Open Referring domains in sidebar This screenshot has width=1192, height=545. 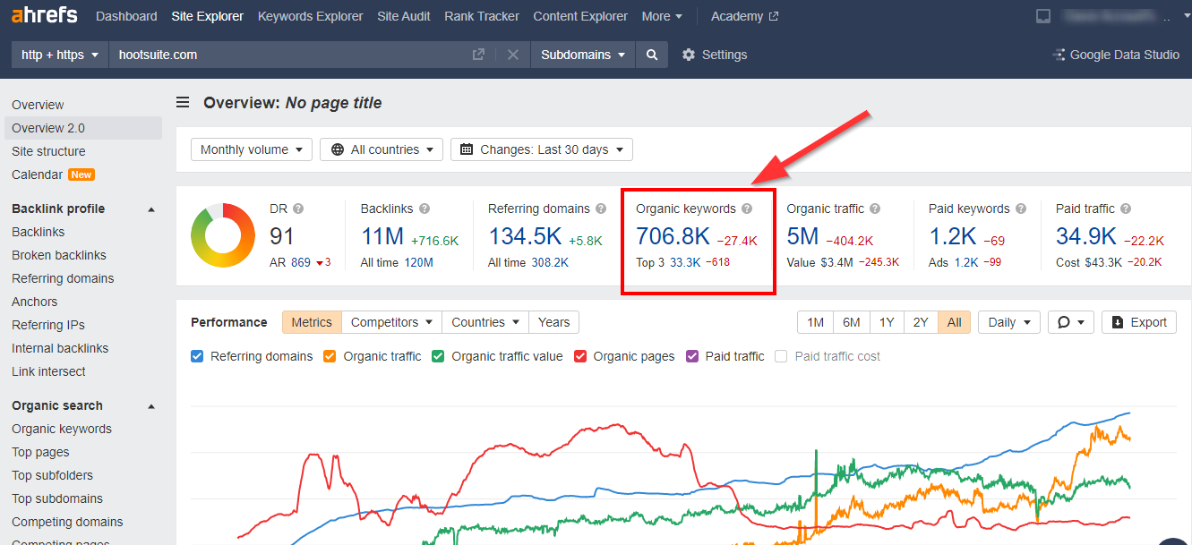tap(63, 278)
